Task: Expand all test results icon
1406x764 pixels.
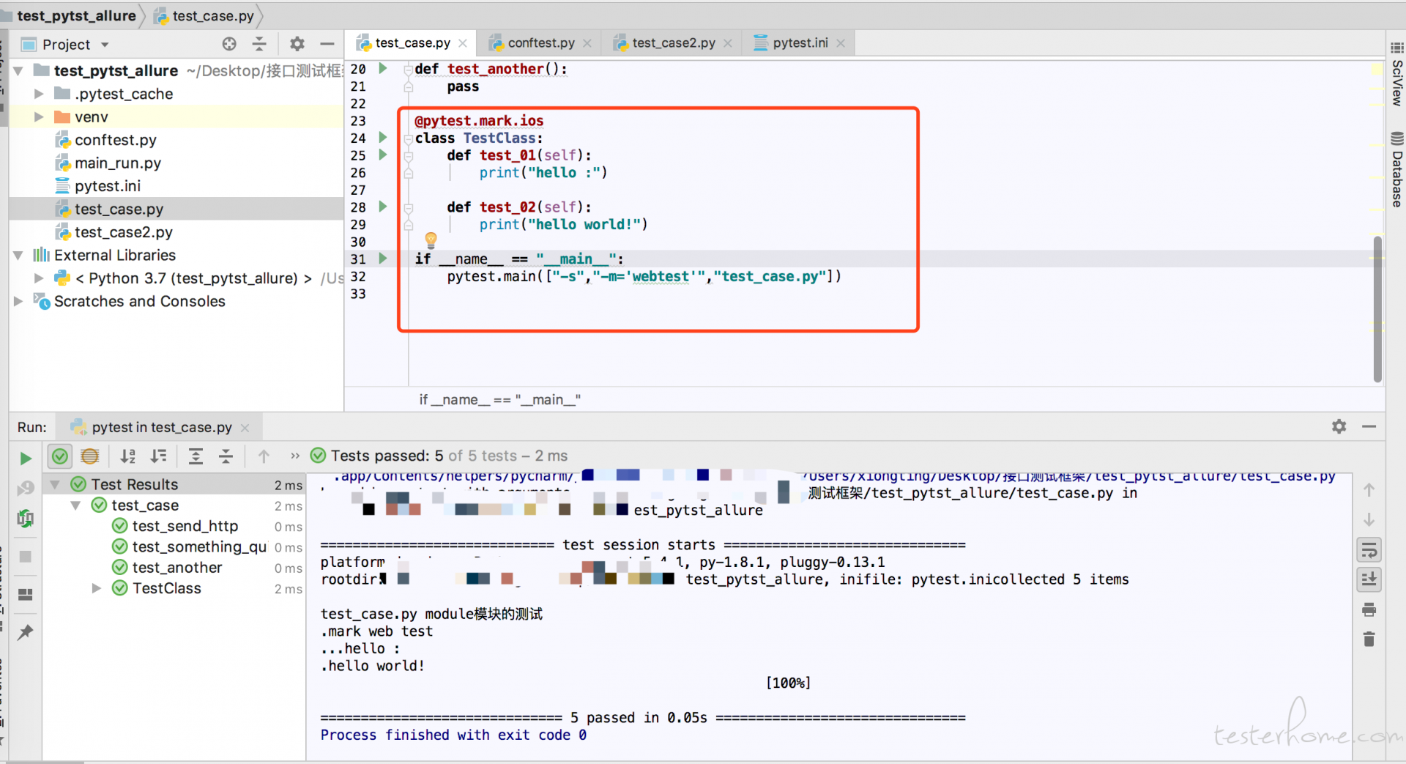Action: pyautogui.click(x=196, y=456)
